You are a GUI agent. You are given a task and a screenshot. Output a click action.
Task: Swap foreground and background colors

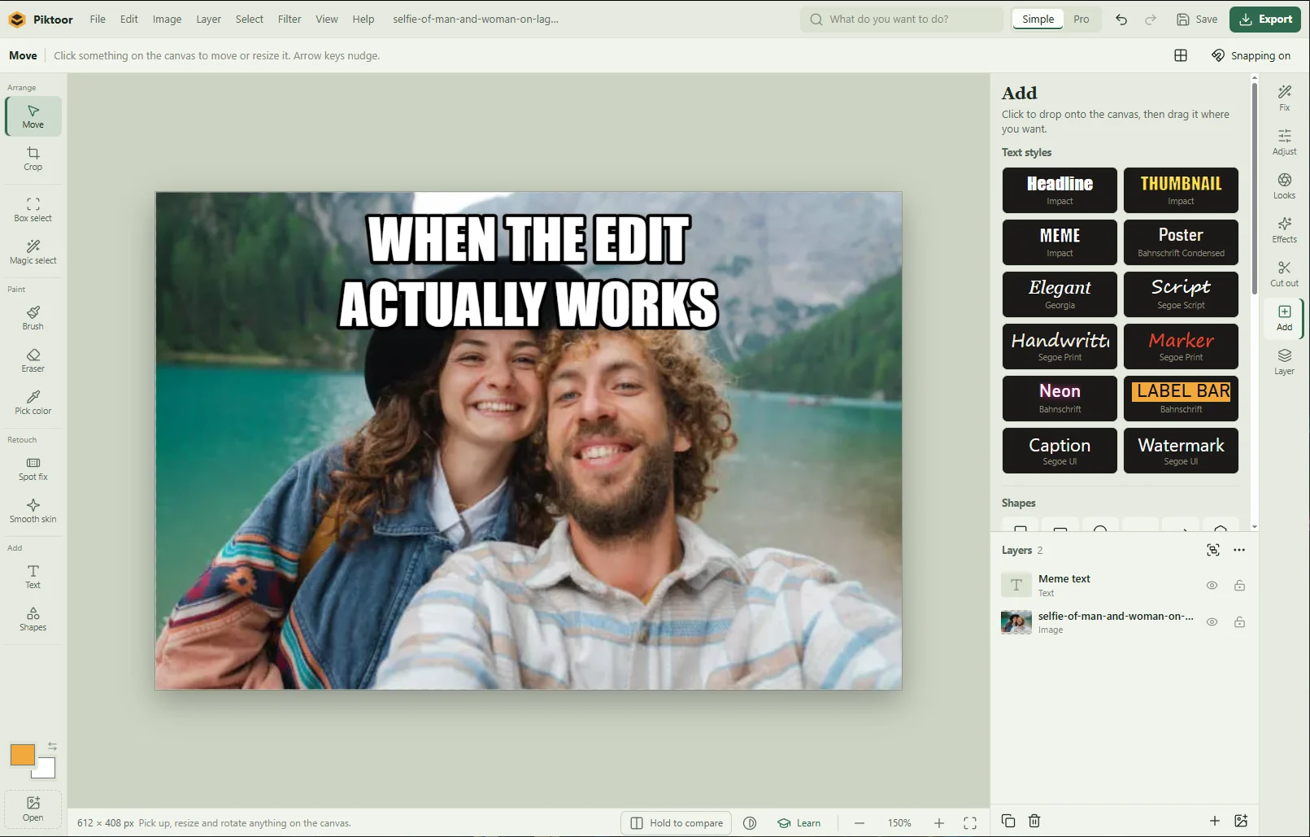click(52, 746)
